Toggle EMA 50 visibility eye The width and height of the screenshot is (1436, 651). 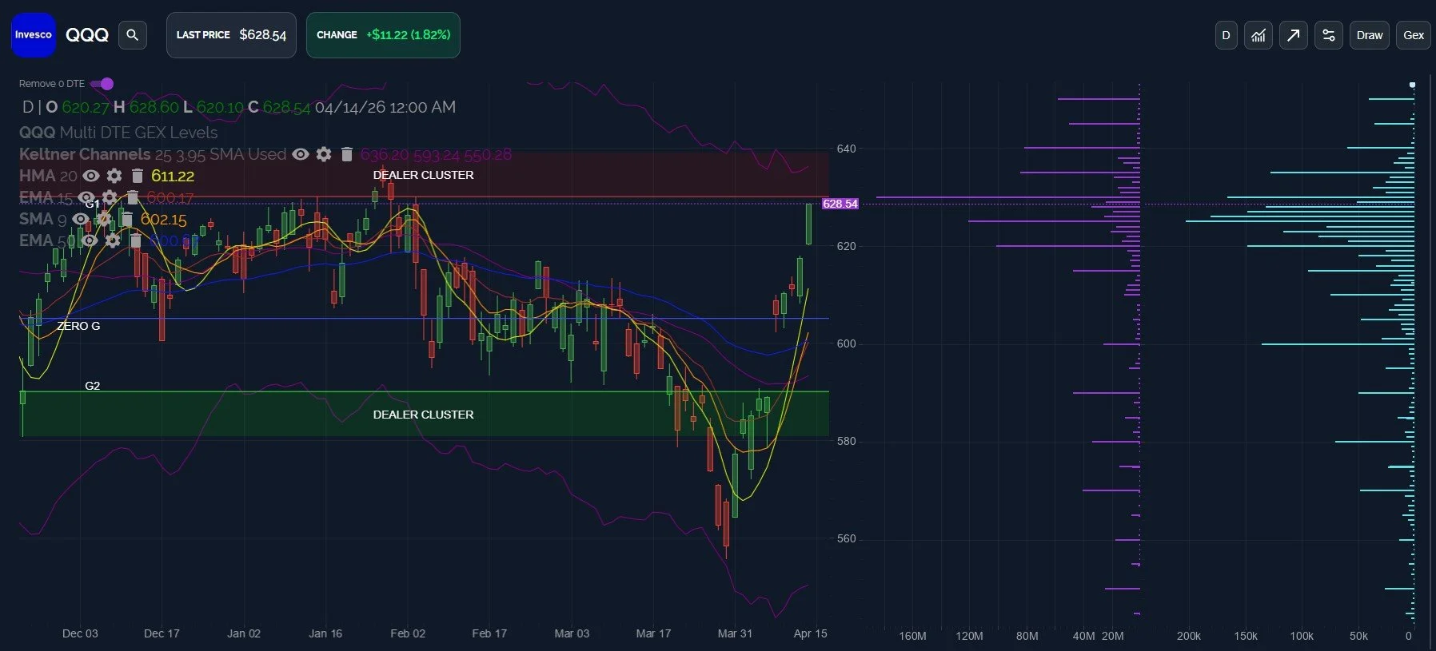coord(90,240)
